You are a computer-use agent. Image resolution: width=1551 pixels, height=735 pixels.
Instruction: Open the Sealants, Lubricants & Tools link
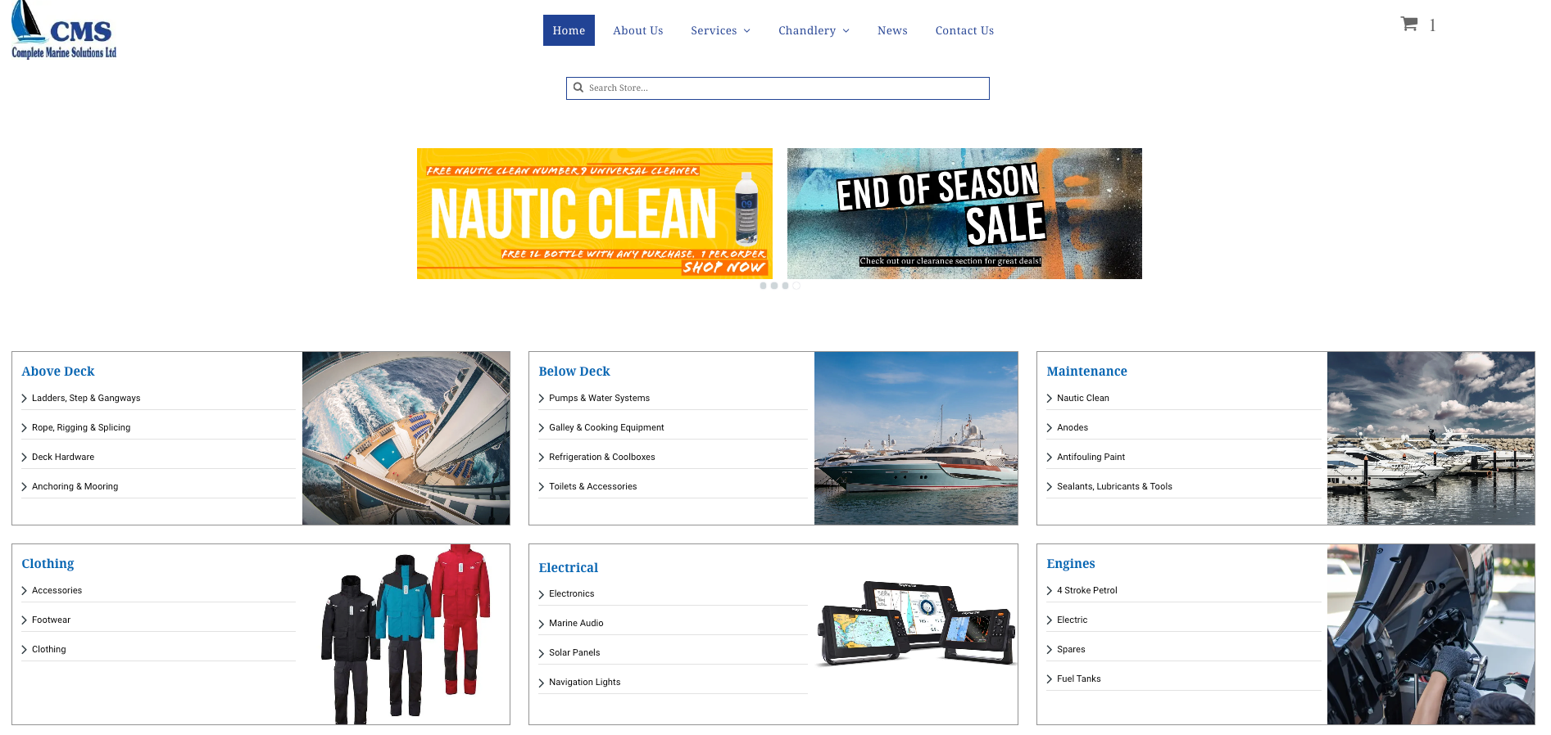pos(1114,486)
